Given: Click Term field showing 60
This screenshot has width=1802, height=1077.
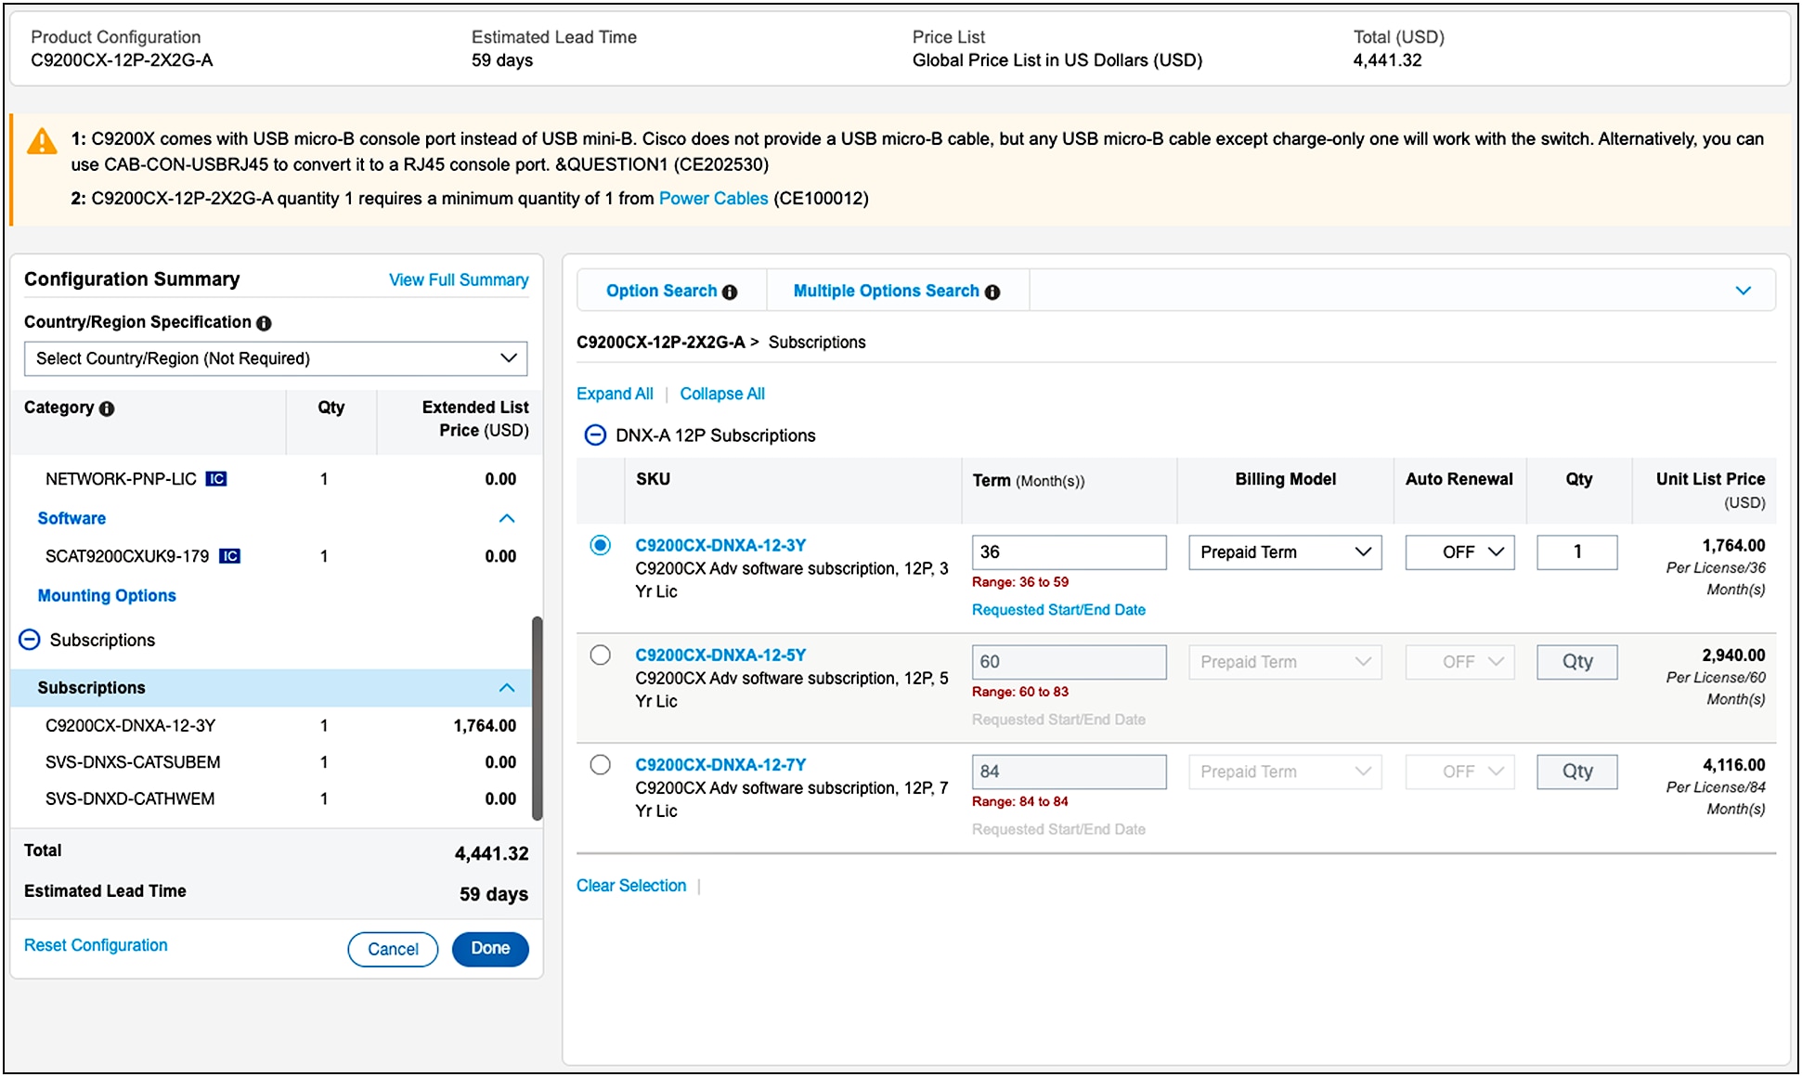Looking at the screenshot, I should pos(1070,662).
